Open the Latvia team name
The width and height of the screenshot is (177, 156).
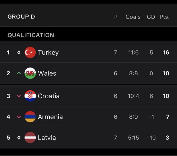[x=47, y=137]
